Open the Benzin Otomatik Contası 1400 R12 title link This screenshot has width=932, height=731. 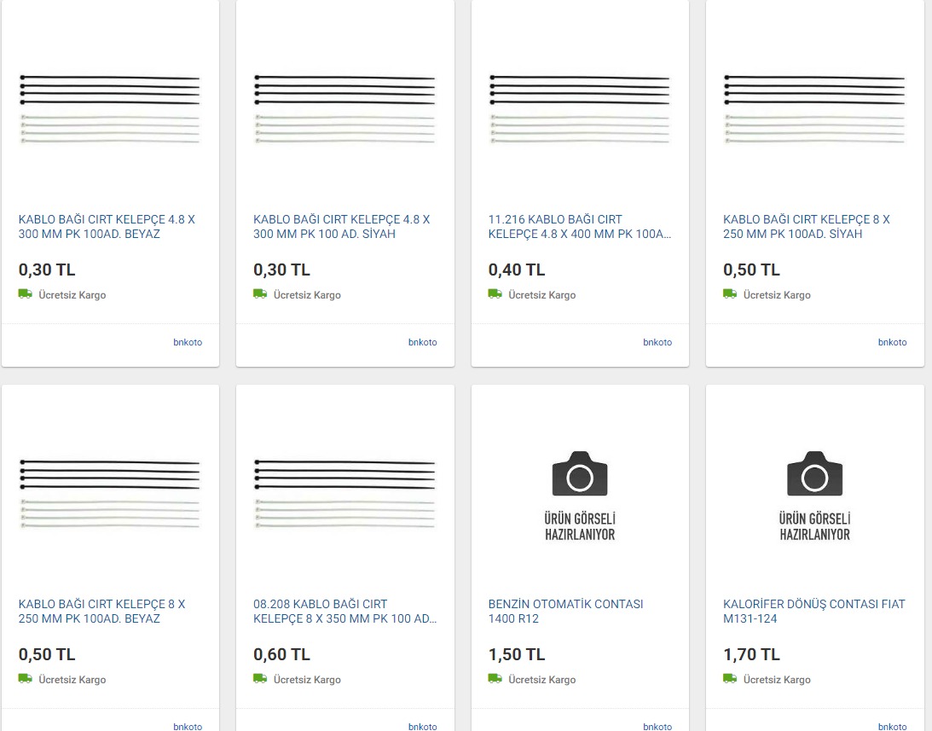[565, 611]
